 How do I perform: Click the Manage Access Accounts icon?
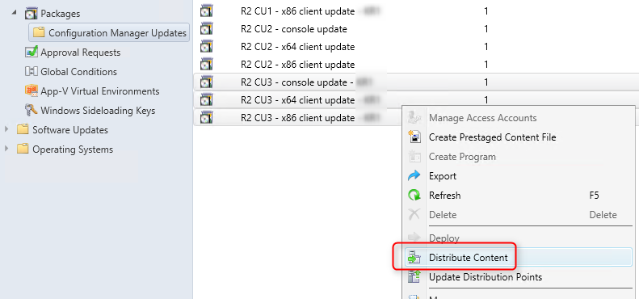pyautogui.click(x=414, y=117)
